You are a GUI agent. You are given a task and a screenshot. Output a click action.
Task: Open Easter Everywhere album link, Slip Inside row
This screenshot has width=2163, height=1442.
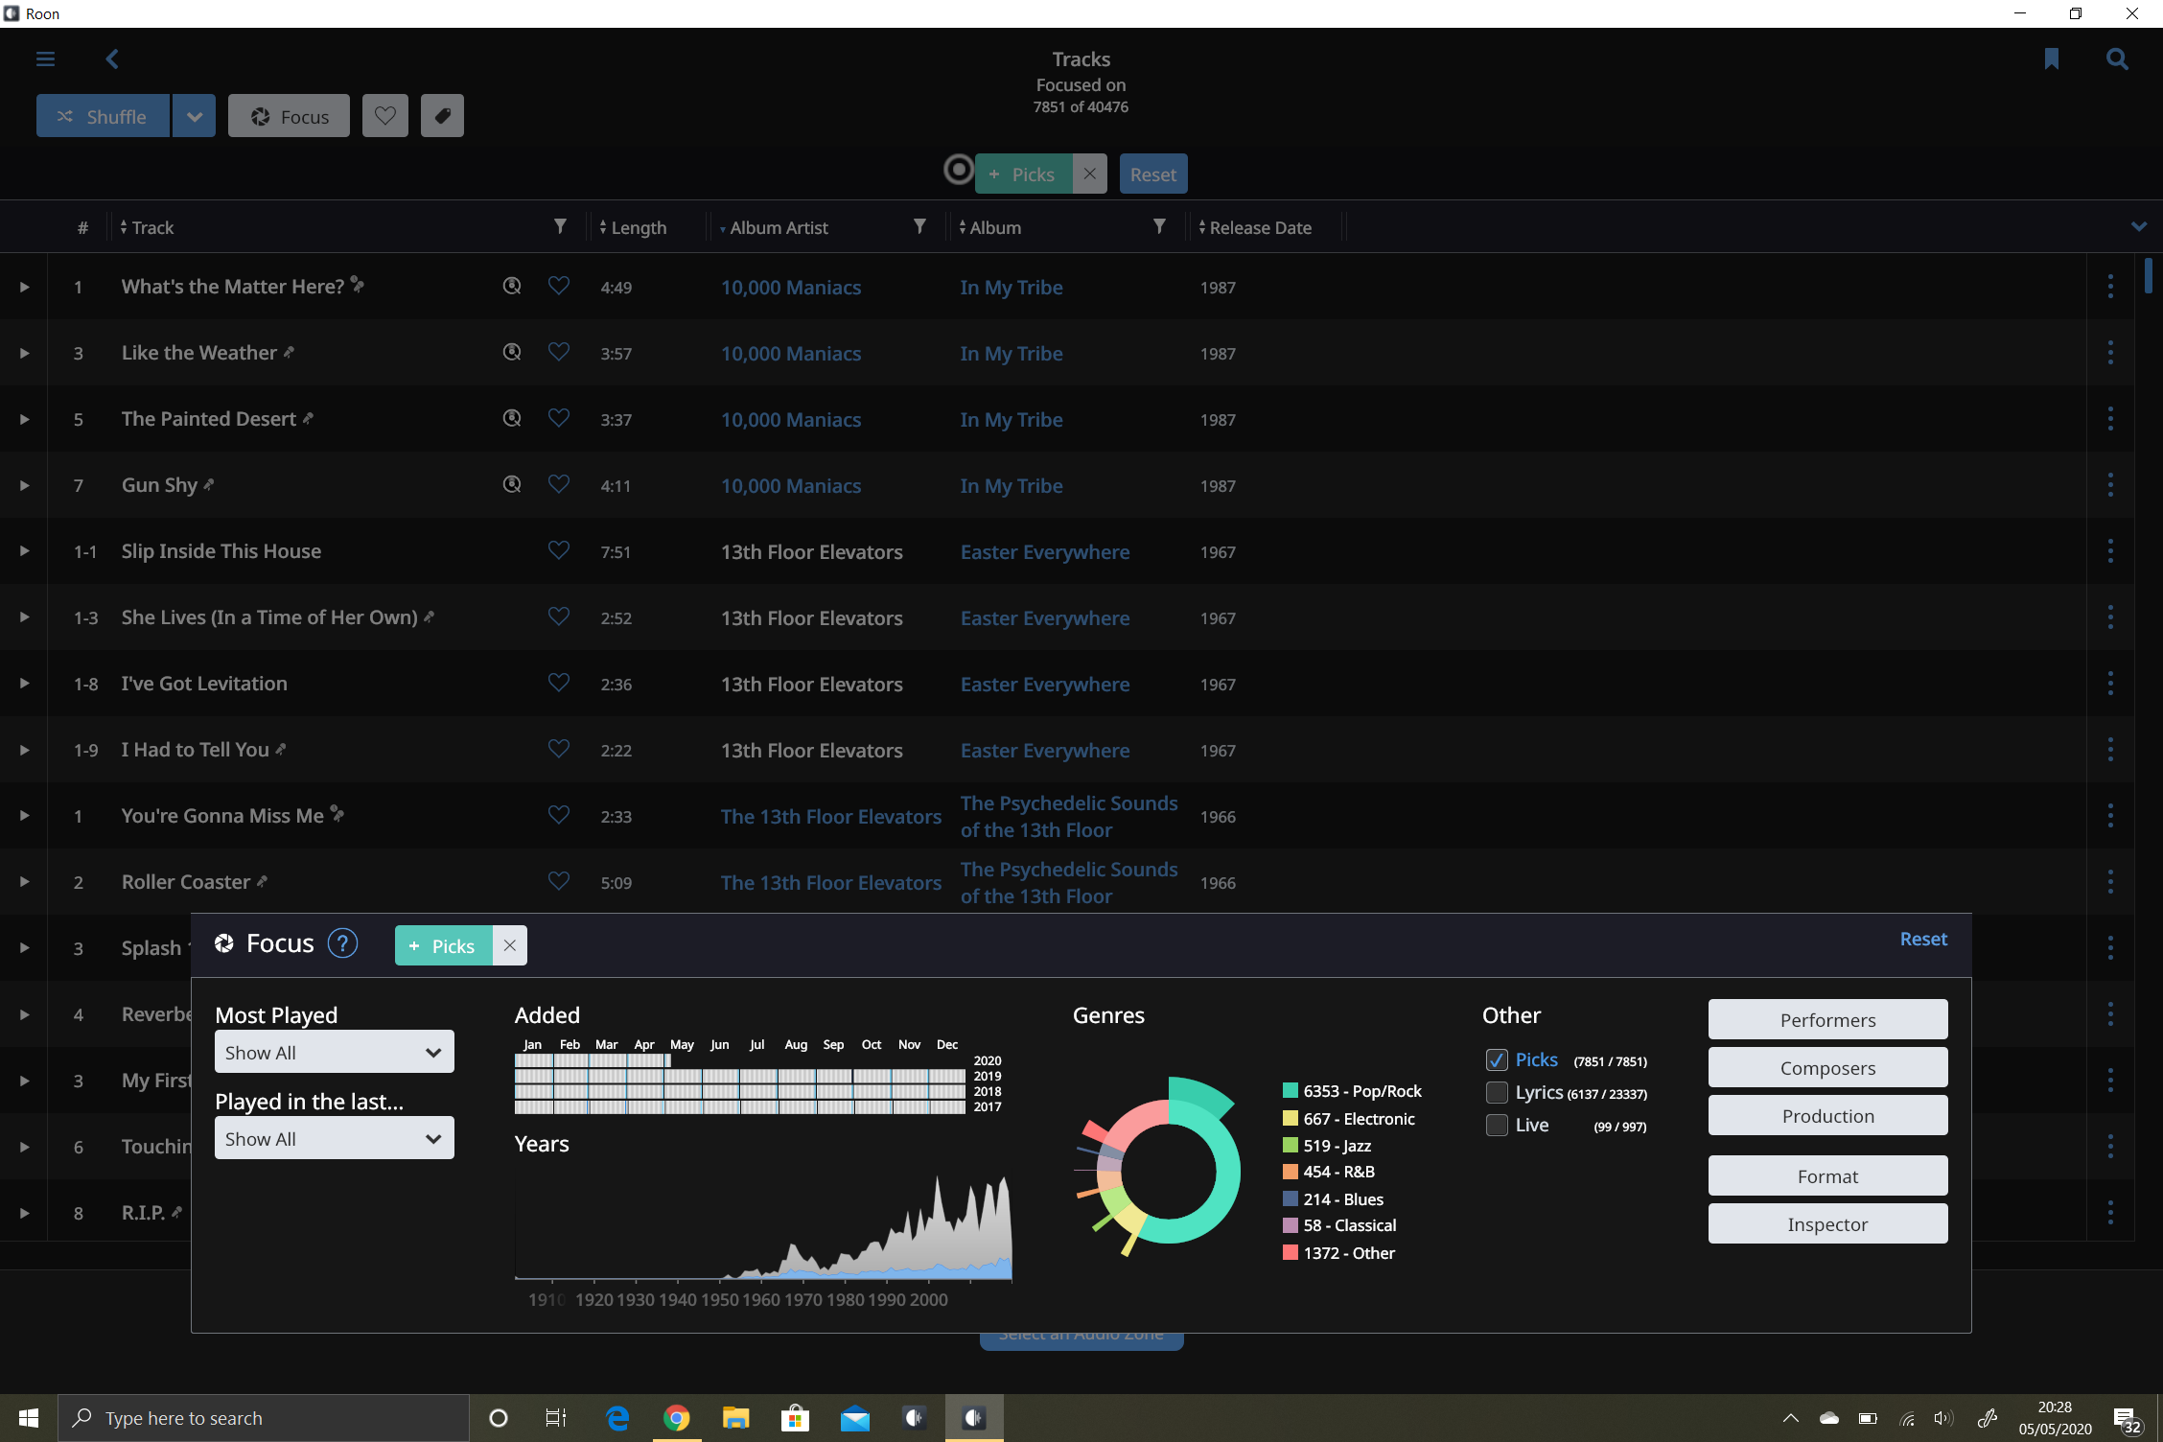(x=1045, y=551)
